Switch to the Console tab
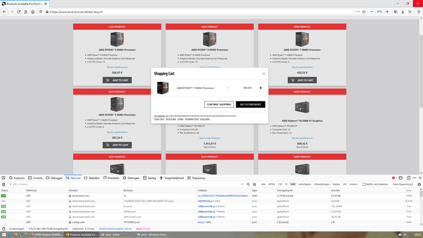This screenshot has height=238, width=423. click(35, 178)
